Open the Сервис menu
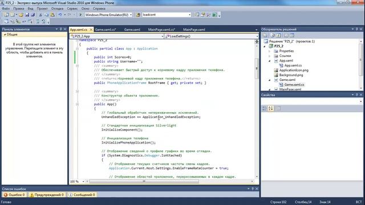This screenshot has width=365, height=205. point(72,9)
